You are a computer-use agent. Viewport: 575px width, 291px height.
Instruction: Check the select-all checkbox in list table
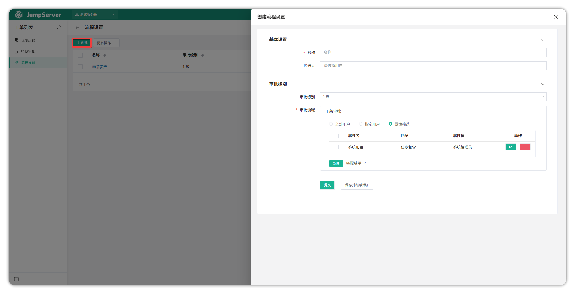80,55
